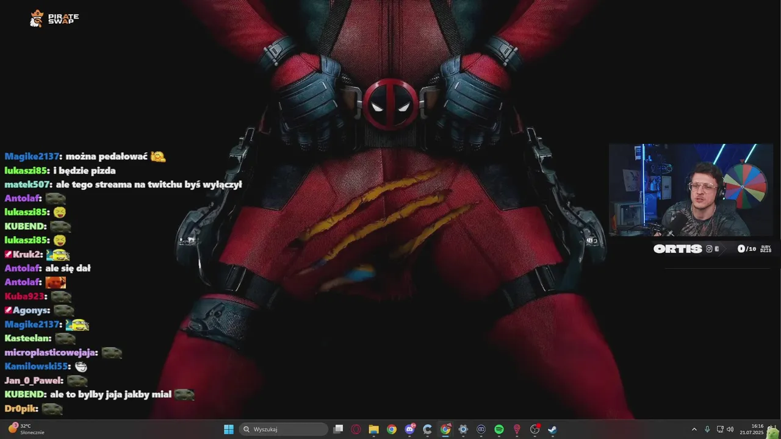This screenshot has width=781, height=439.
Task: Open File Explorer from the taskbar
Action: click(x=373, y=429)
